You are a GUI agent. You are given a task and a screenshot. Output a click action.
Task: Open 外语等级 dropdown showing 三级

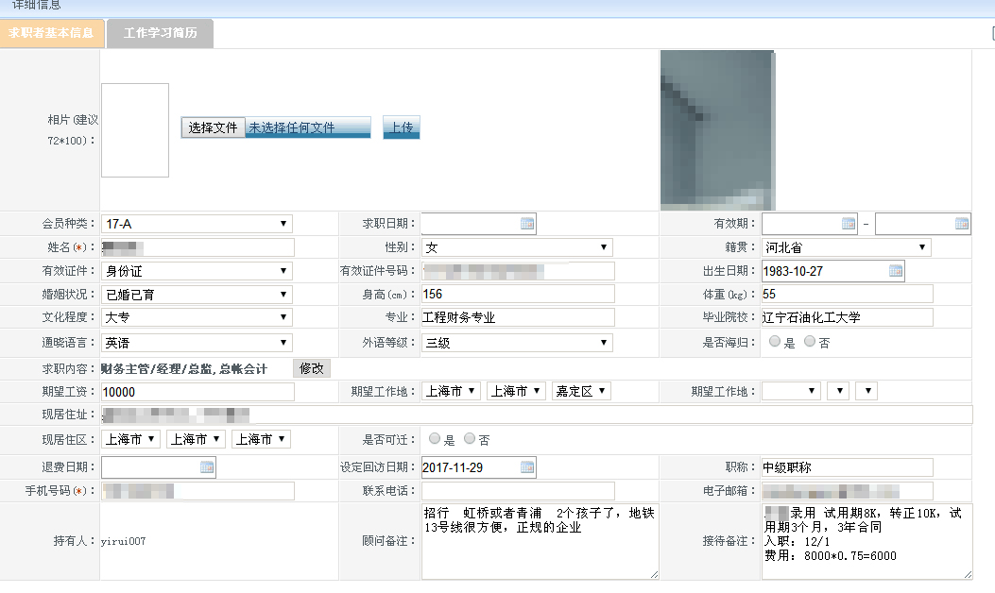[x=517, y=343]
